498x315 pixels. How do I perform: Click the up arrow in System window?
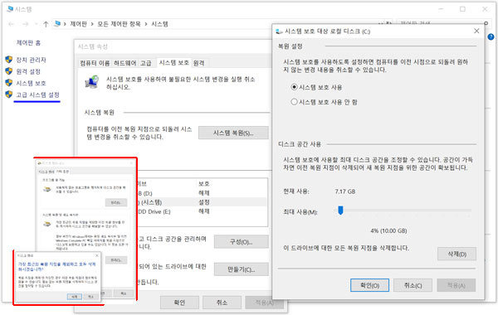pyautogui.click(x=46, y=24)
